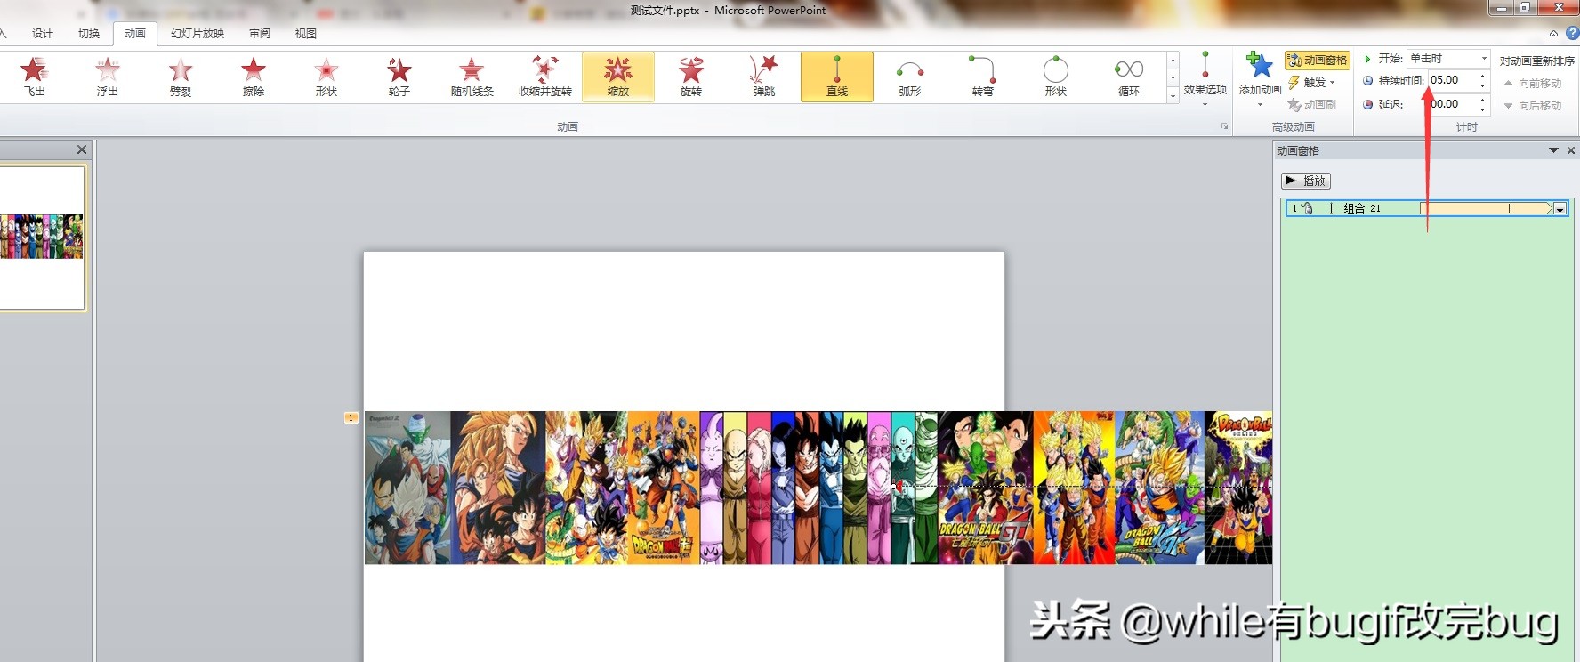Apply the 缩放 zoom animation
The width and height of the screenshot is (1580, 662).
click(618, 77)
